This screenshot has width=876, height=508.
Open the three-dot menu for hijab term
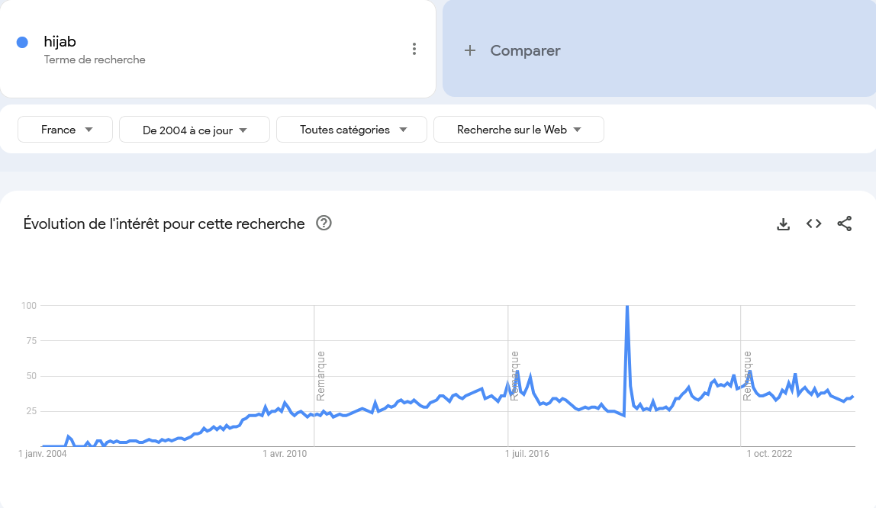(414, 50)
